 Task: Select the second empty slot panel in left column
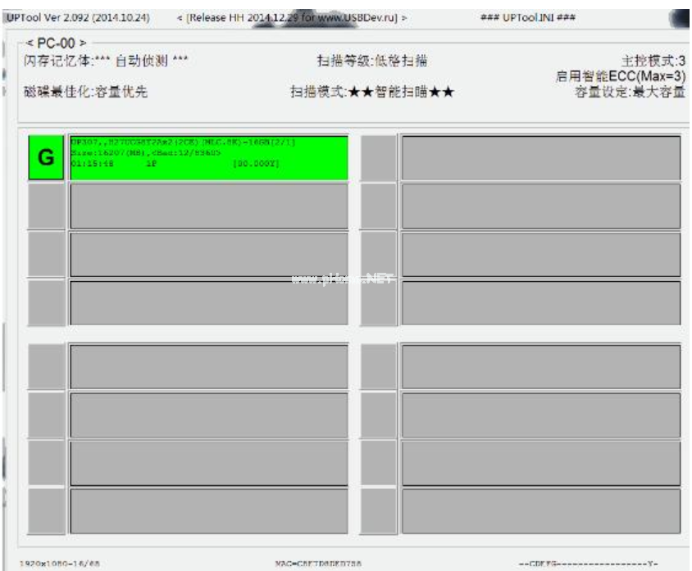208,254
